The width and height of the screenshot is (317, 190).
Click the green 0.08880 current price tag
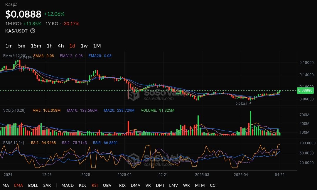(305, 91)
